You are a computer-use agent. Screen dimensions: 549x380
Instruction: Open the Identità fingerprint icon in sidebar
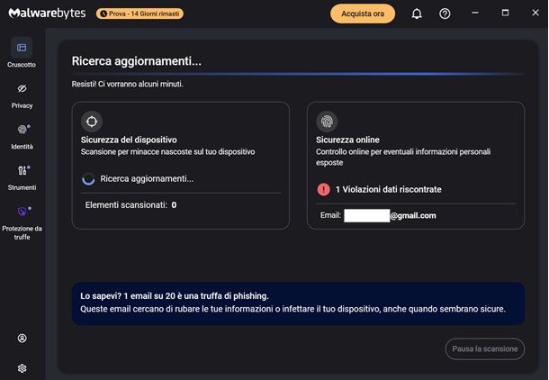pyautogui.click(x=22, y=130)
